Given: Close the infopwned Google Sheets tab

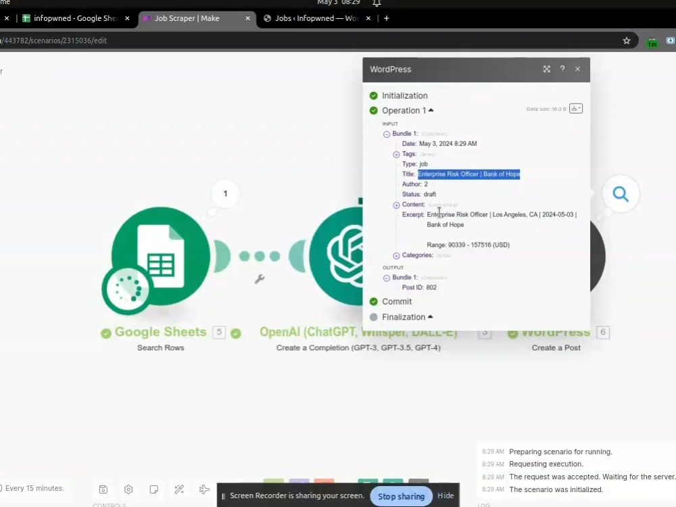Looking at the screenshot, I should coord(127,18).
